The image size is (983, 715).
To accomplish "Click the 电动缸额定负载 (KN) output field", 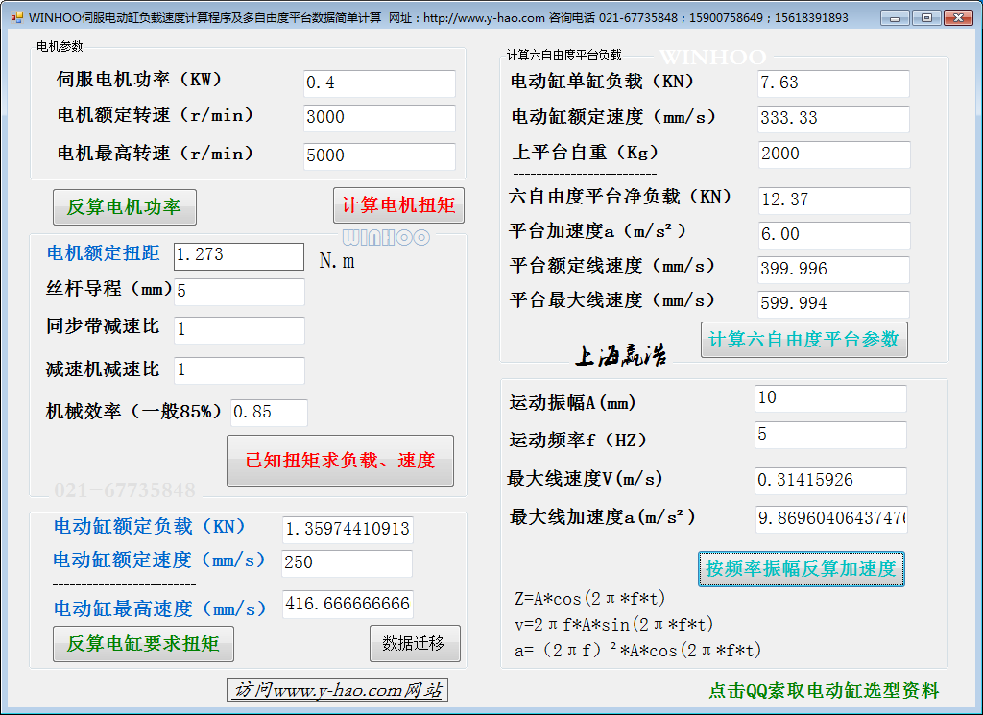I will click(348, 530).
